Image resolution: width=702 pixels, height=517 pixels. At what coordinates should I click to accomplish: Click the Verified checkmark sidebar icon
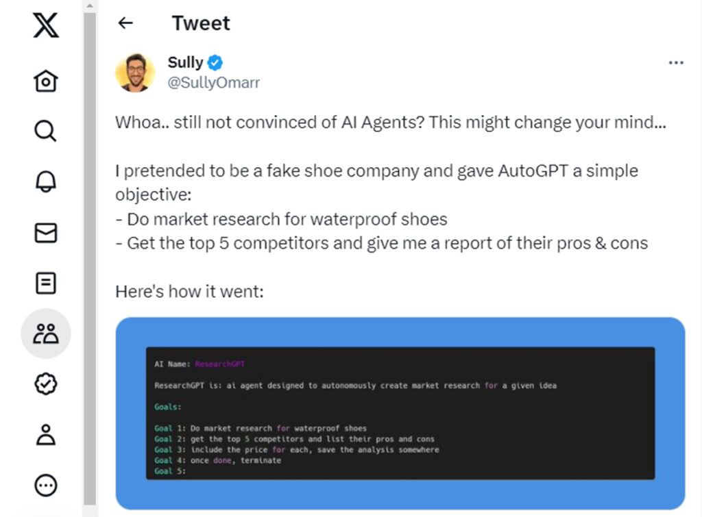click(45, 384)
